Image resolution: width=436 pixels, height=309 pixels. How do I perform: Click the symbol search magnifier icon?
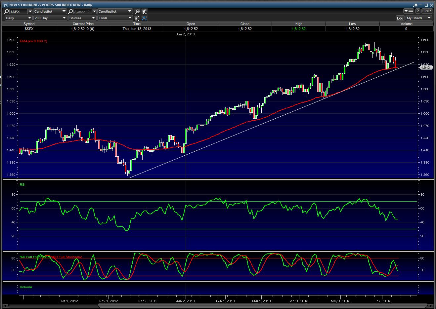pos(7,12)
